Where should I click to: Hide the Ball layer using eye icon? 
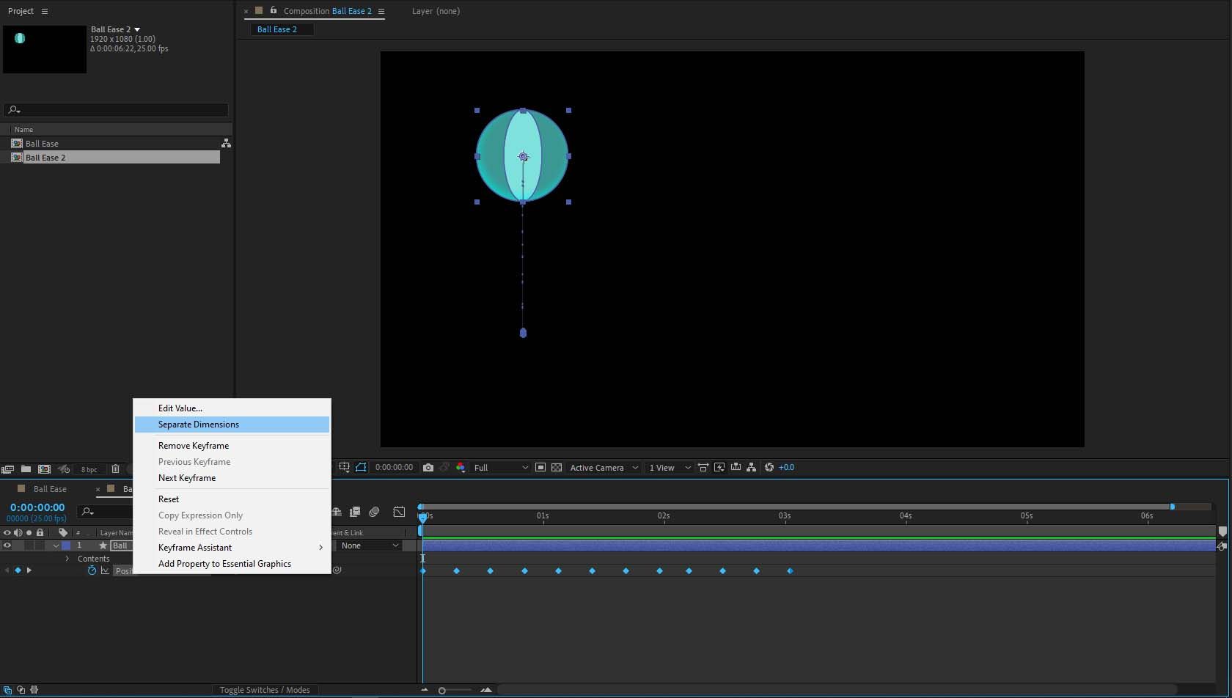click(x=7, y=545)
